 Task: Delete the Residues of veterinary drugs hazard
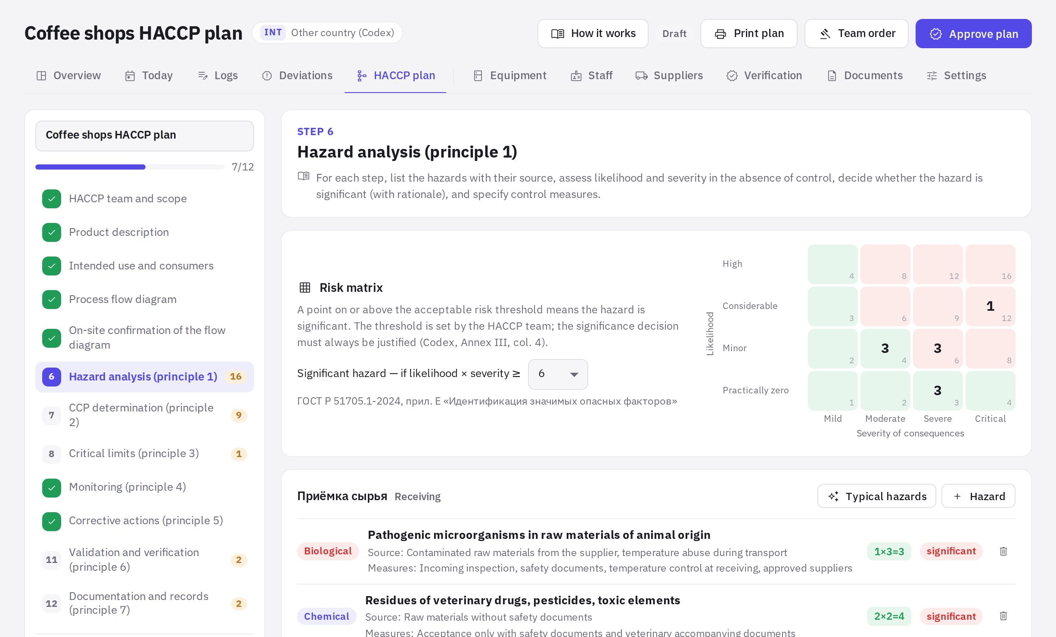click(1003, 616)
